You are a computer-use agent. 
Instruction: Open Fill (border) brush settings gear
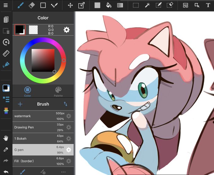click(x=69, y=161)
